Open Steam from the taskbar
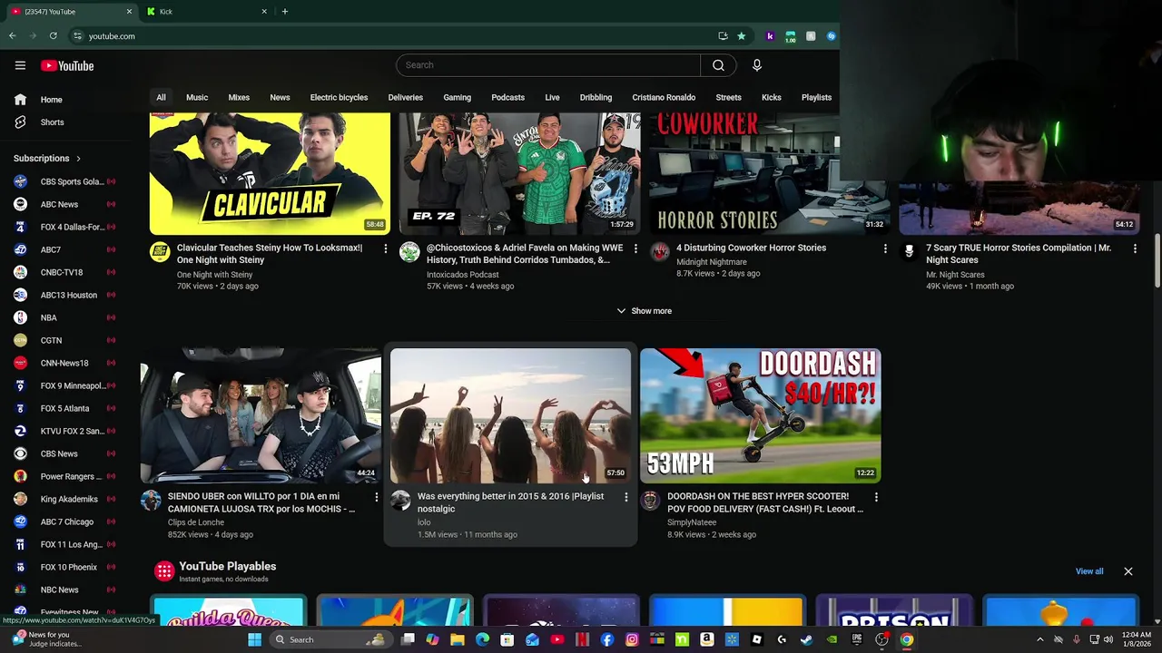Screen dimensions: 1162x653 806,639
